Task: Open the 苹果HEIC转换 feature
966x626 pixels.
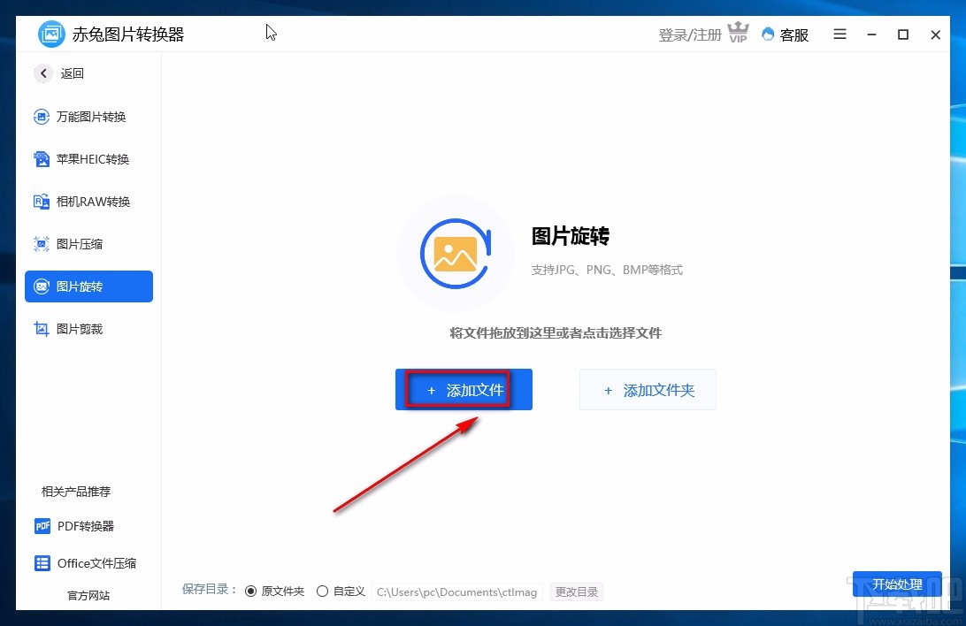Action: (x=88, y=159)
